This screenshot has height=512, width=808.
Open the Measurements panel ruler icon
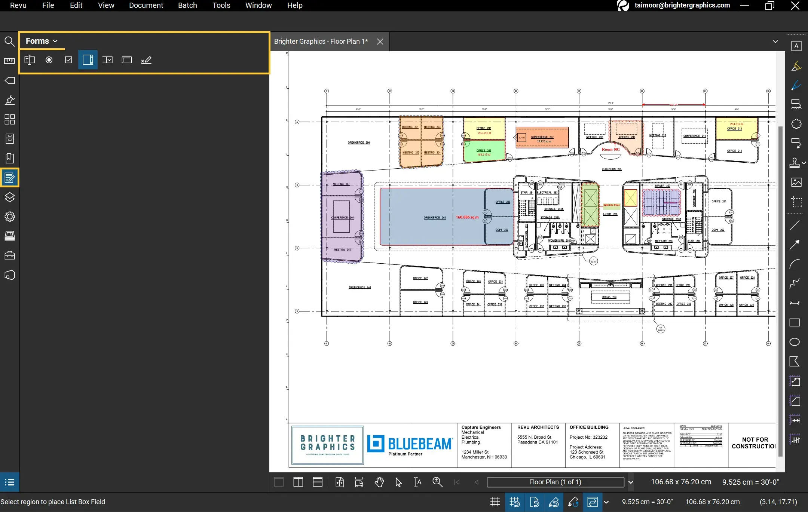[9, 61]
